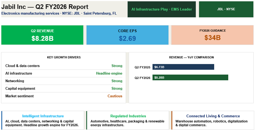255x130 pixels.
Task: Click the FY2026 Guidance $34B card
Action: coord(212,35)
